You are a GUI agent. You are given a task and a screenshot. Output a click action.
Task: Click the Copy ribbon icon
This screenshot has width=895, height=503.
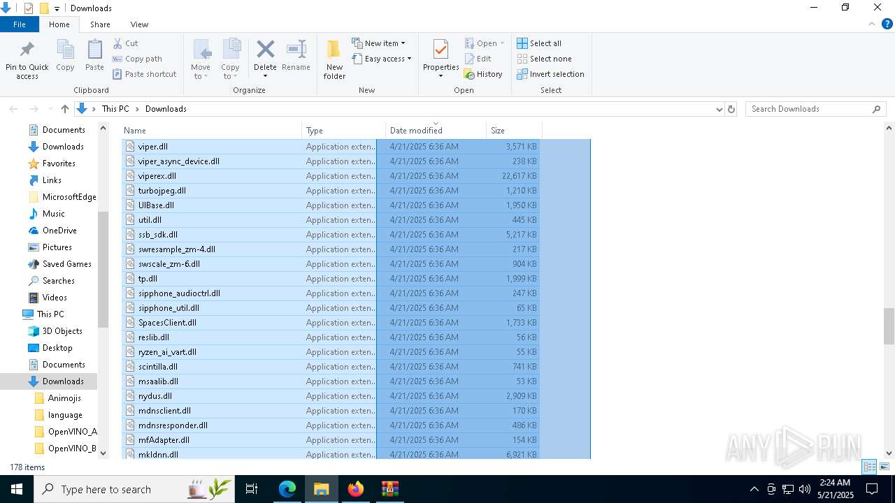65,50
